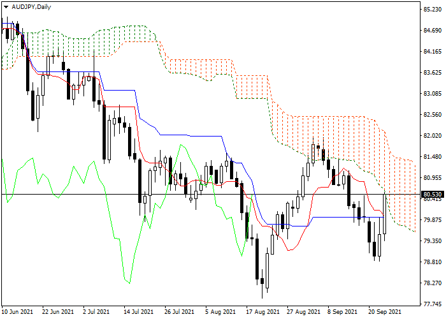Click the 14 Jul 2021 date label
This screenshot has width=446, height=319.
coord(139,312)
